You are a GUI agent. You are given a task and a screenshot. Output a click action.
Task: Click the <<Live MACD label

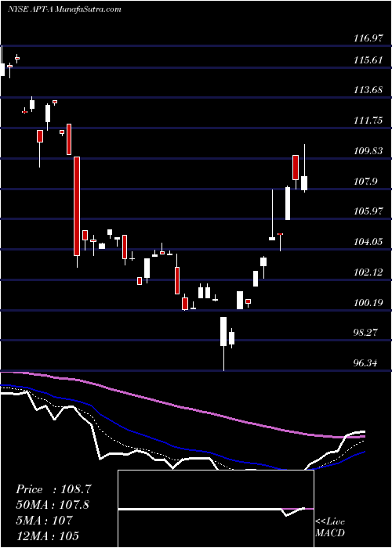tap(330, 528)
